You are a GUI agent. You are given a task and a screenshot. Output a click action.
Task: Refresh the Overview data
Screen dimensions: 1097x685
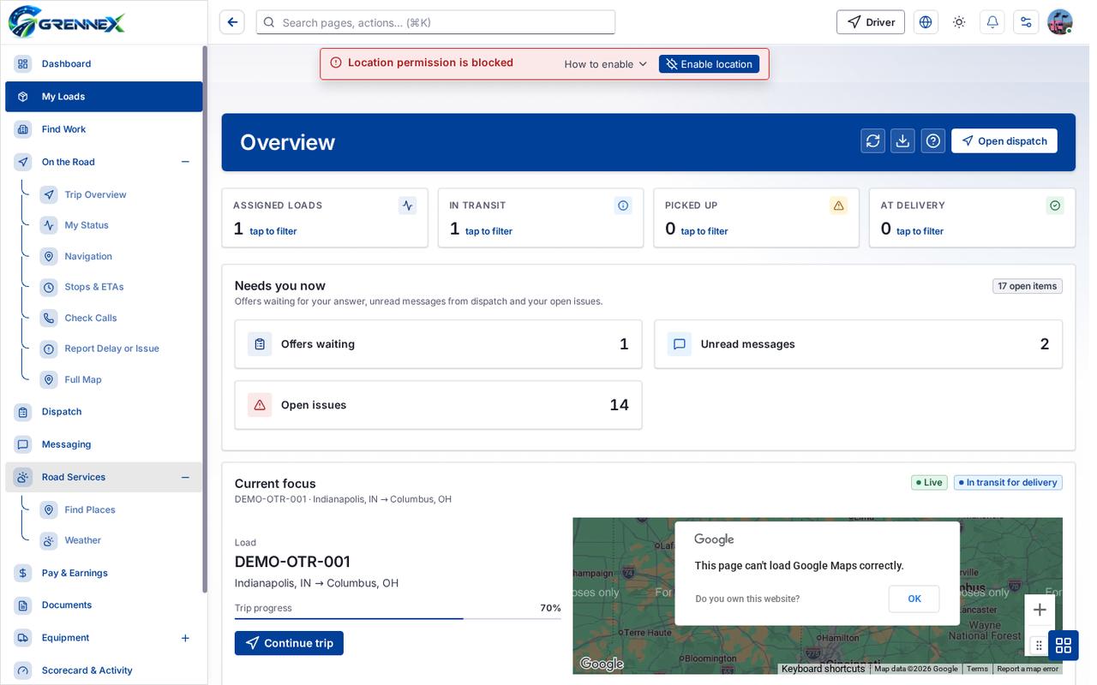(x=873, y=141)
